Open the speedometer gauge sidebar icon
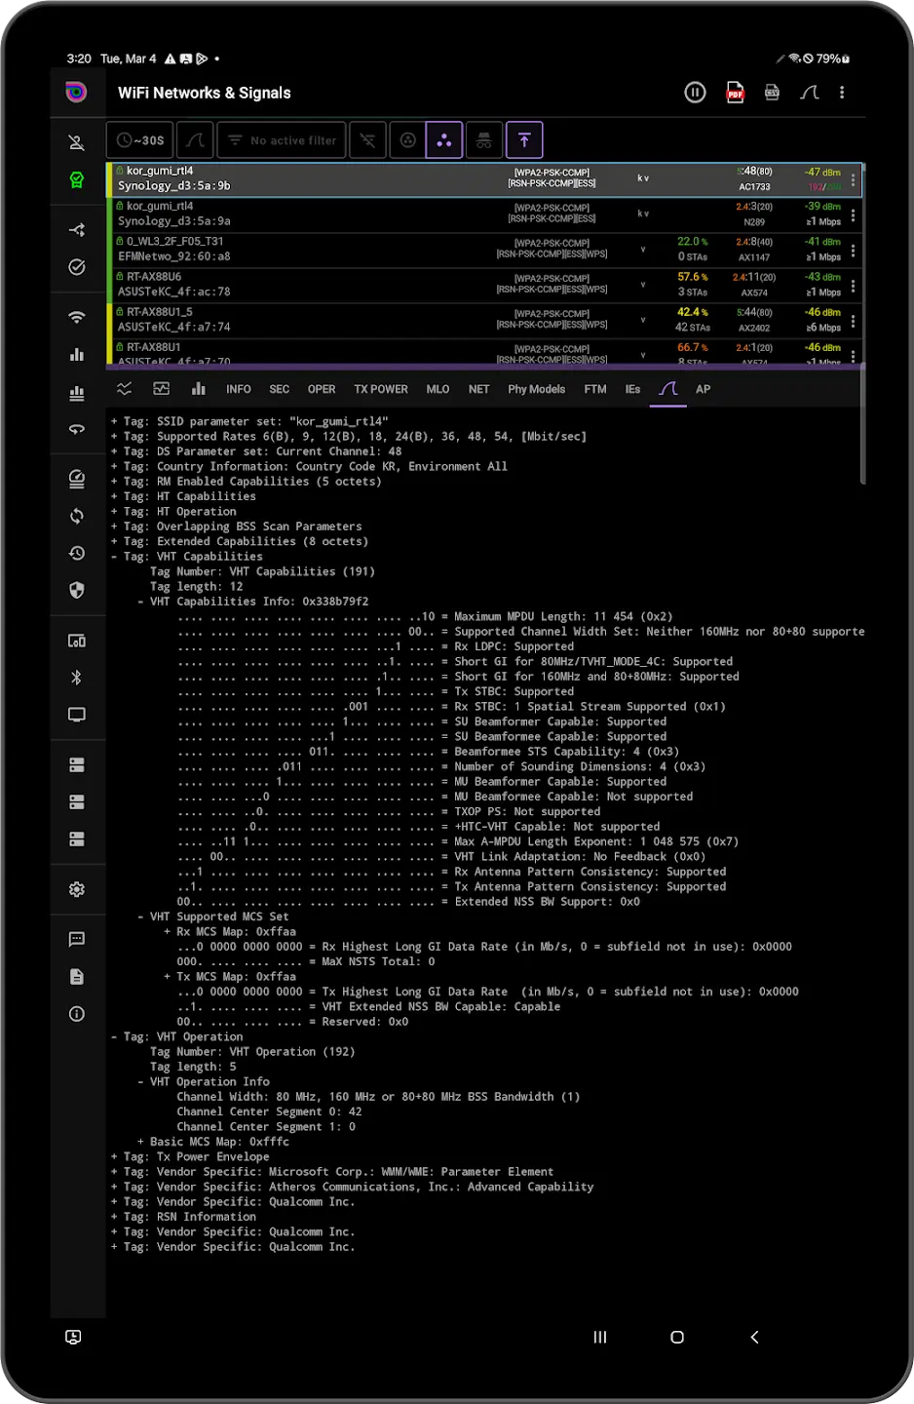The height and width of the screenshot is (1404, 914). tap(77, 479)
